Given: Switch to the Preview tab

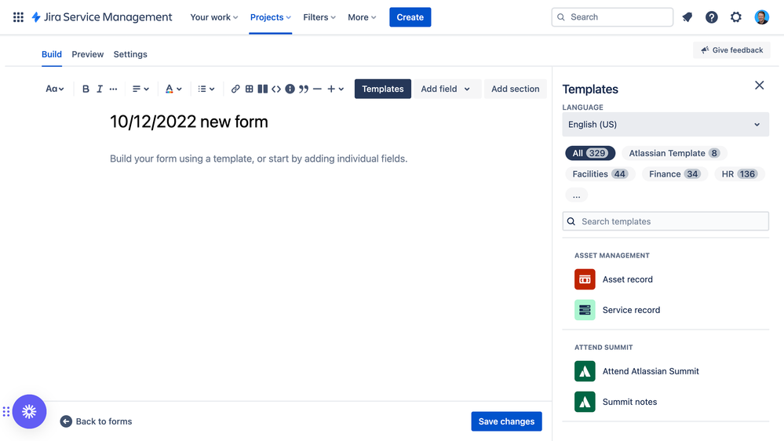Looking at the screenshot, I should pyautogui.click(x=87, y=54).
